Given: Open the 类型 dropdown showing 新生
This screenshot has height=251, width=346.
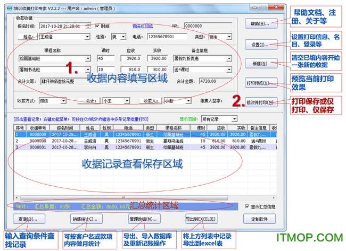Looking at the screenshot, I should point(229,37).
